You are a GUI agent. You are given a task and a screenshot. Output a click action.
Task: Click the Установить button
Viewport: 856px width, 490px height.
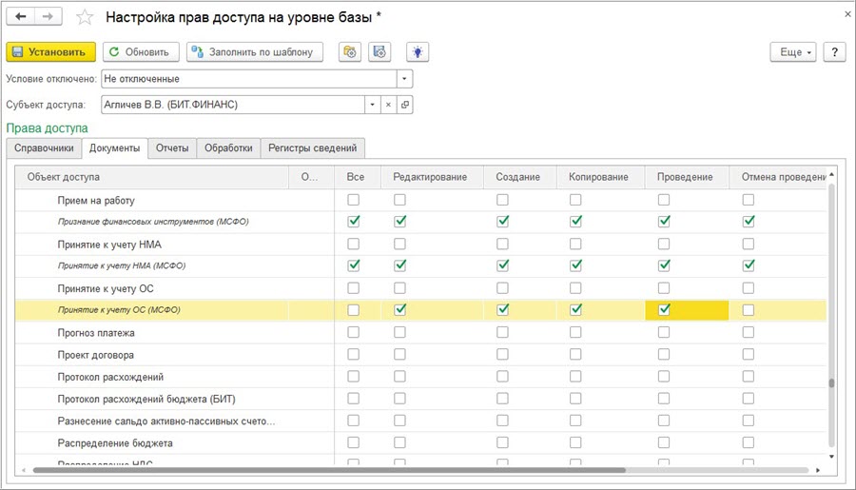[51, 52]
